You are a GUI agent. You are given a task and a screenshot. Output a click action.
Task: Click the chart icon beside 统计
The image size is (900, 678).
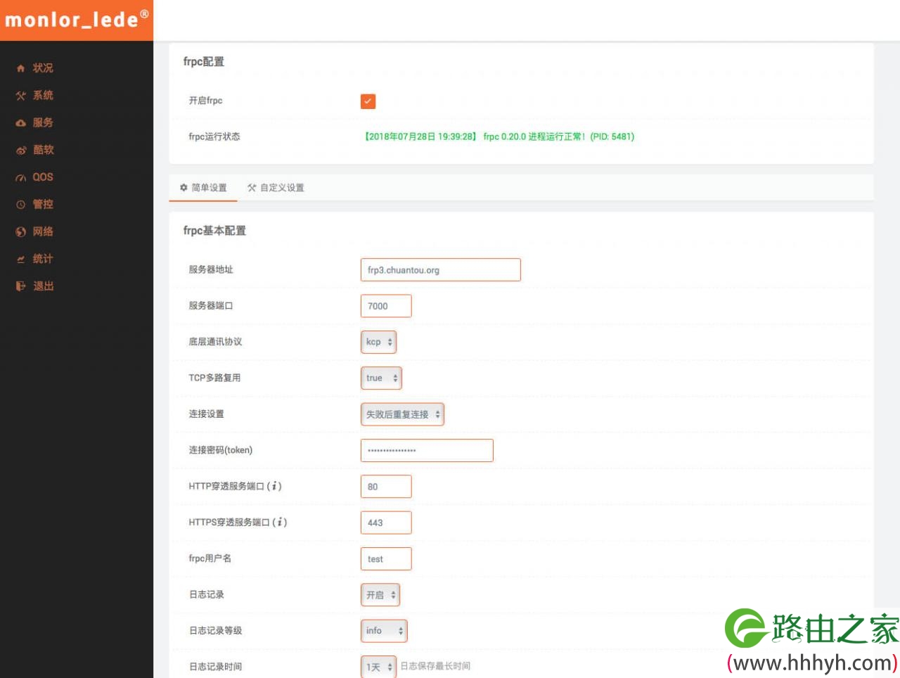point(20,260)
